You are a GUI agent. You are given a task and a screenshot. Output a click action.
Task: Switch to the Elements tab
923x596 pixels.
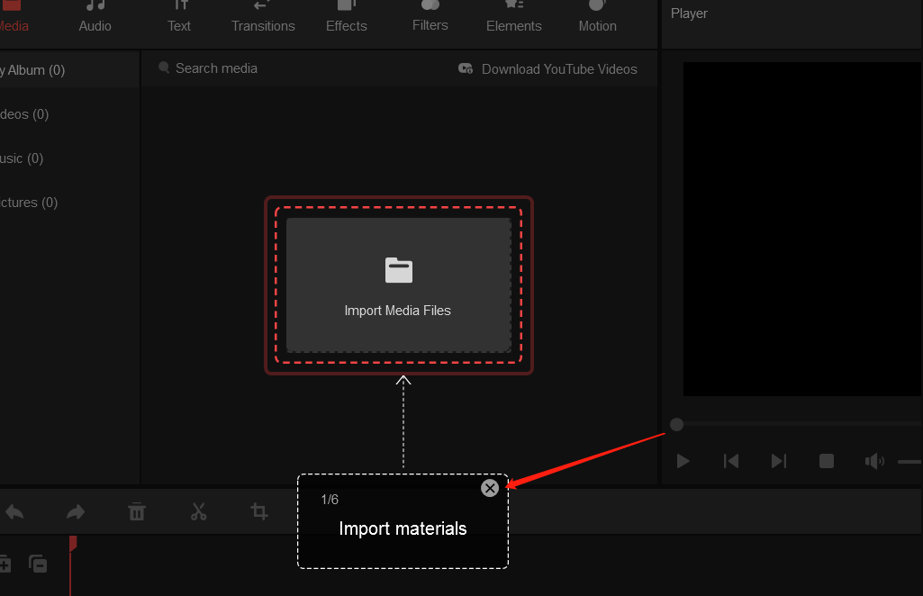pyautogui.click(x=514, y=17)
